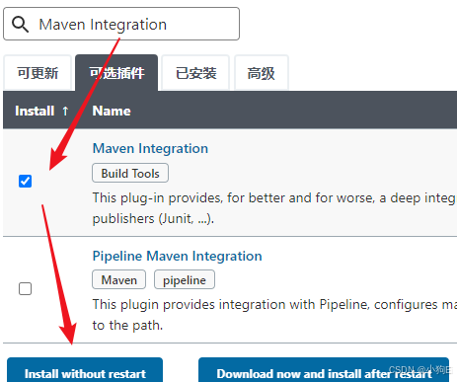Click the ascending sort arrow beside Install

click(x=65, y=111)
